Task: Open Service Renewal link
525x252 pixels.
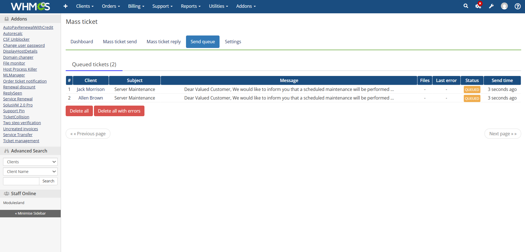Action: (x=18, y=99)
